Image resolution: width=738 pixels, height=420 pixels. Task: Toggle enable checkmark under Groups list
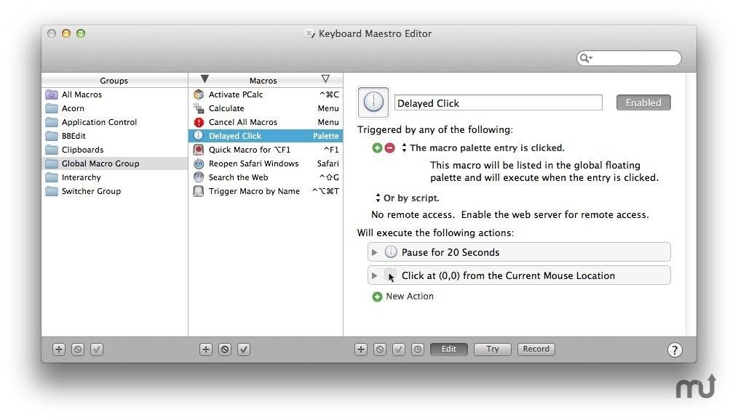97,350
